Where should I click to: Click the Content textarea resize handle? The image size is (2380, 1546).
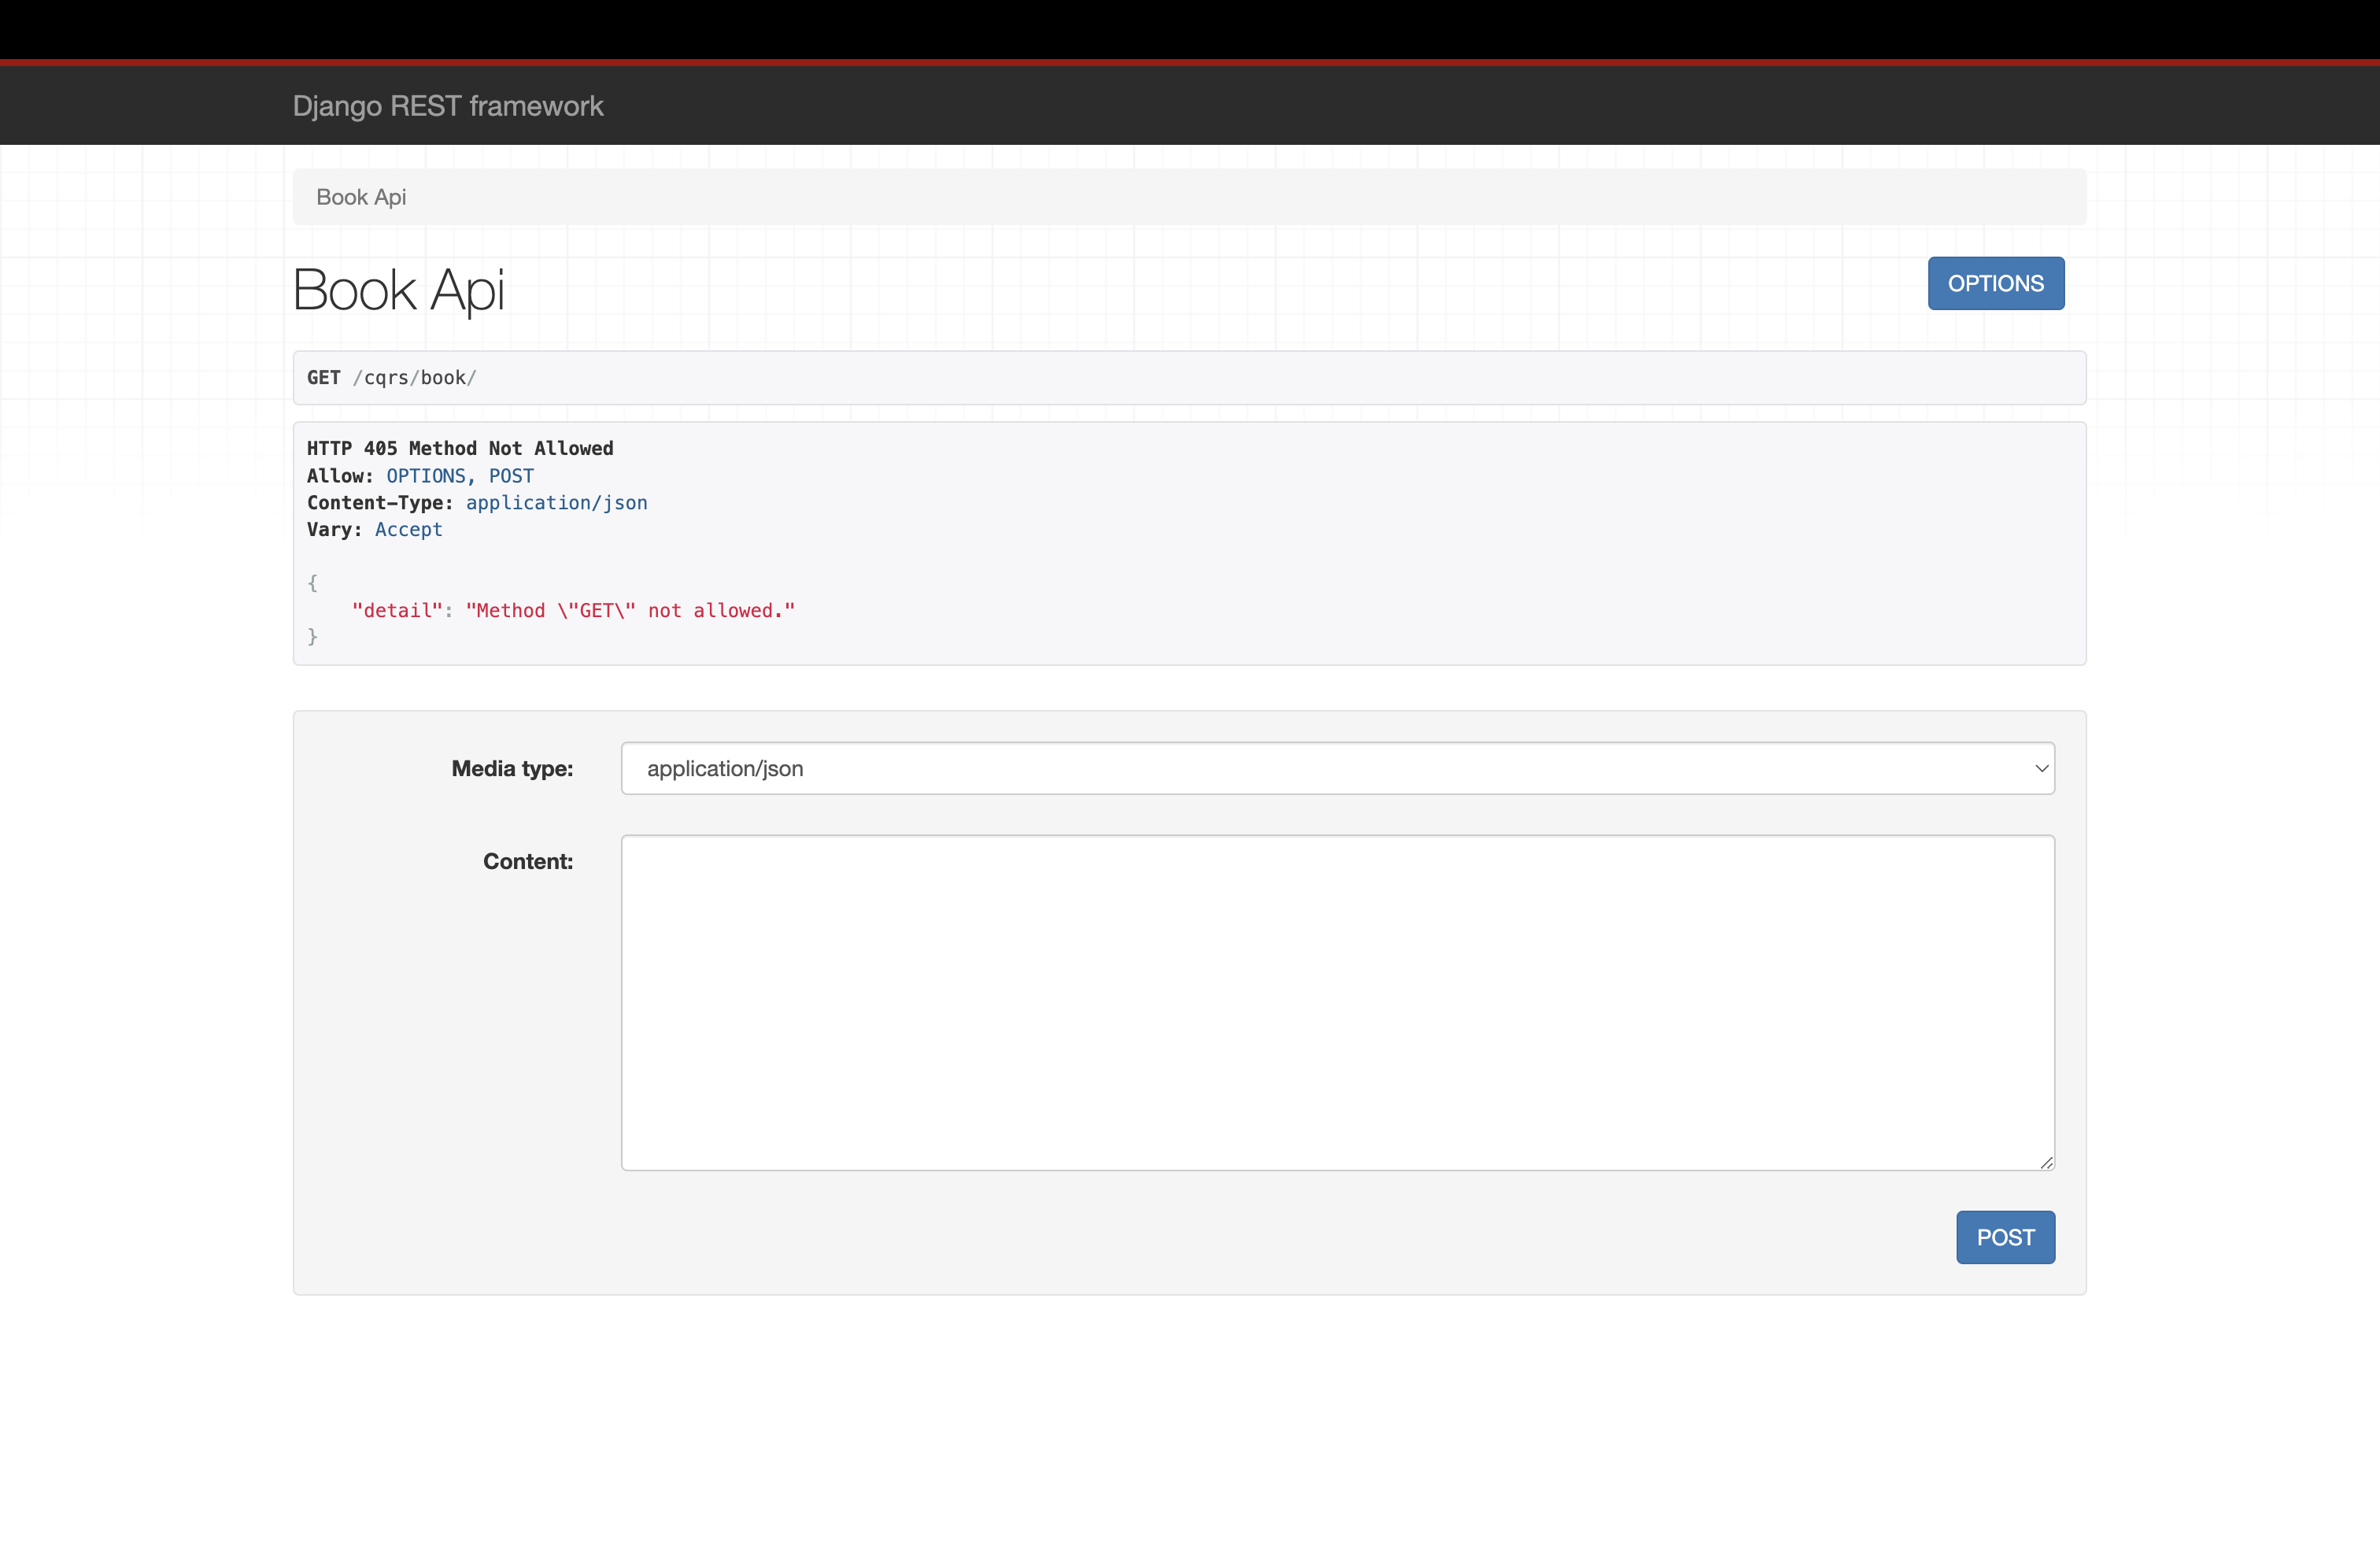[2046, 1162]
